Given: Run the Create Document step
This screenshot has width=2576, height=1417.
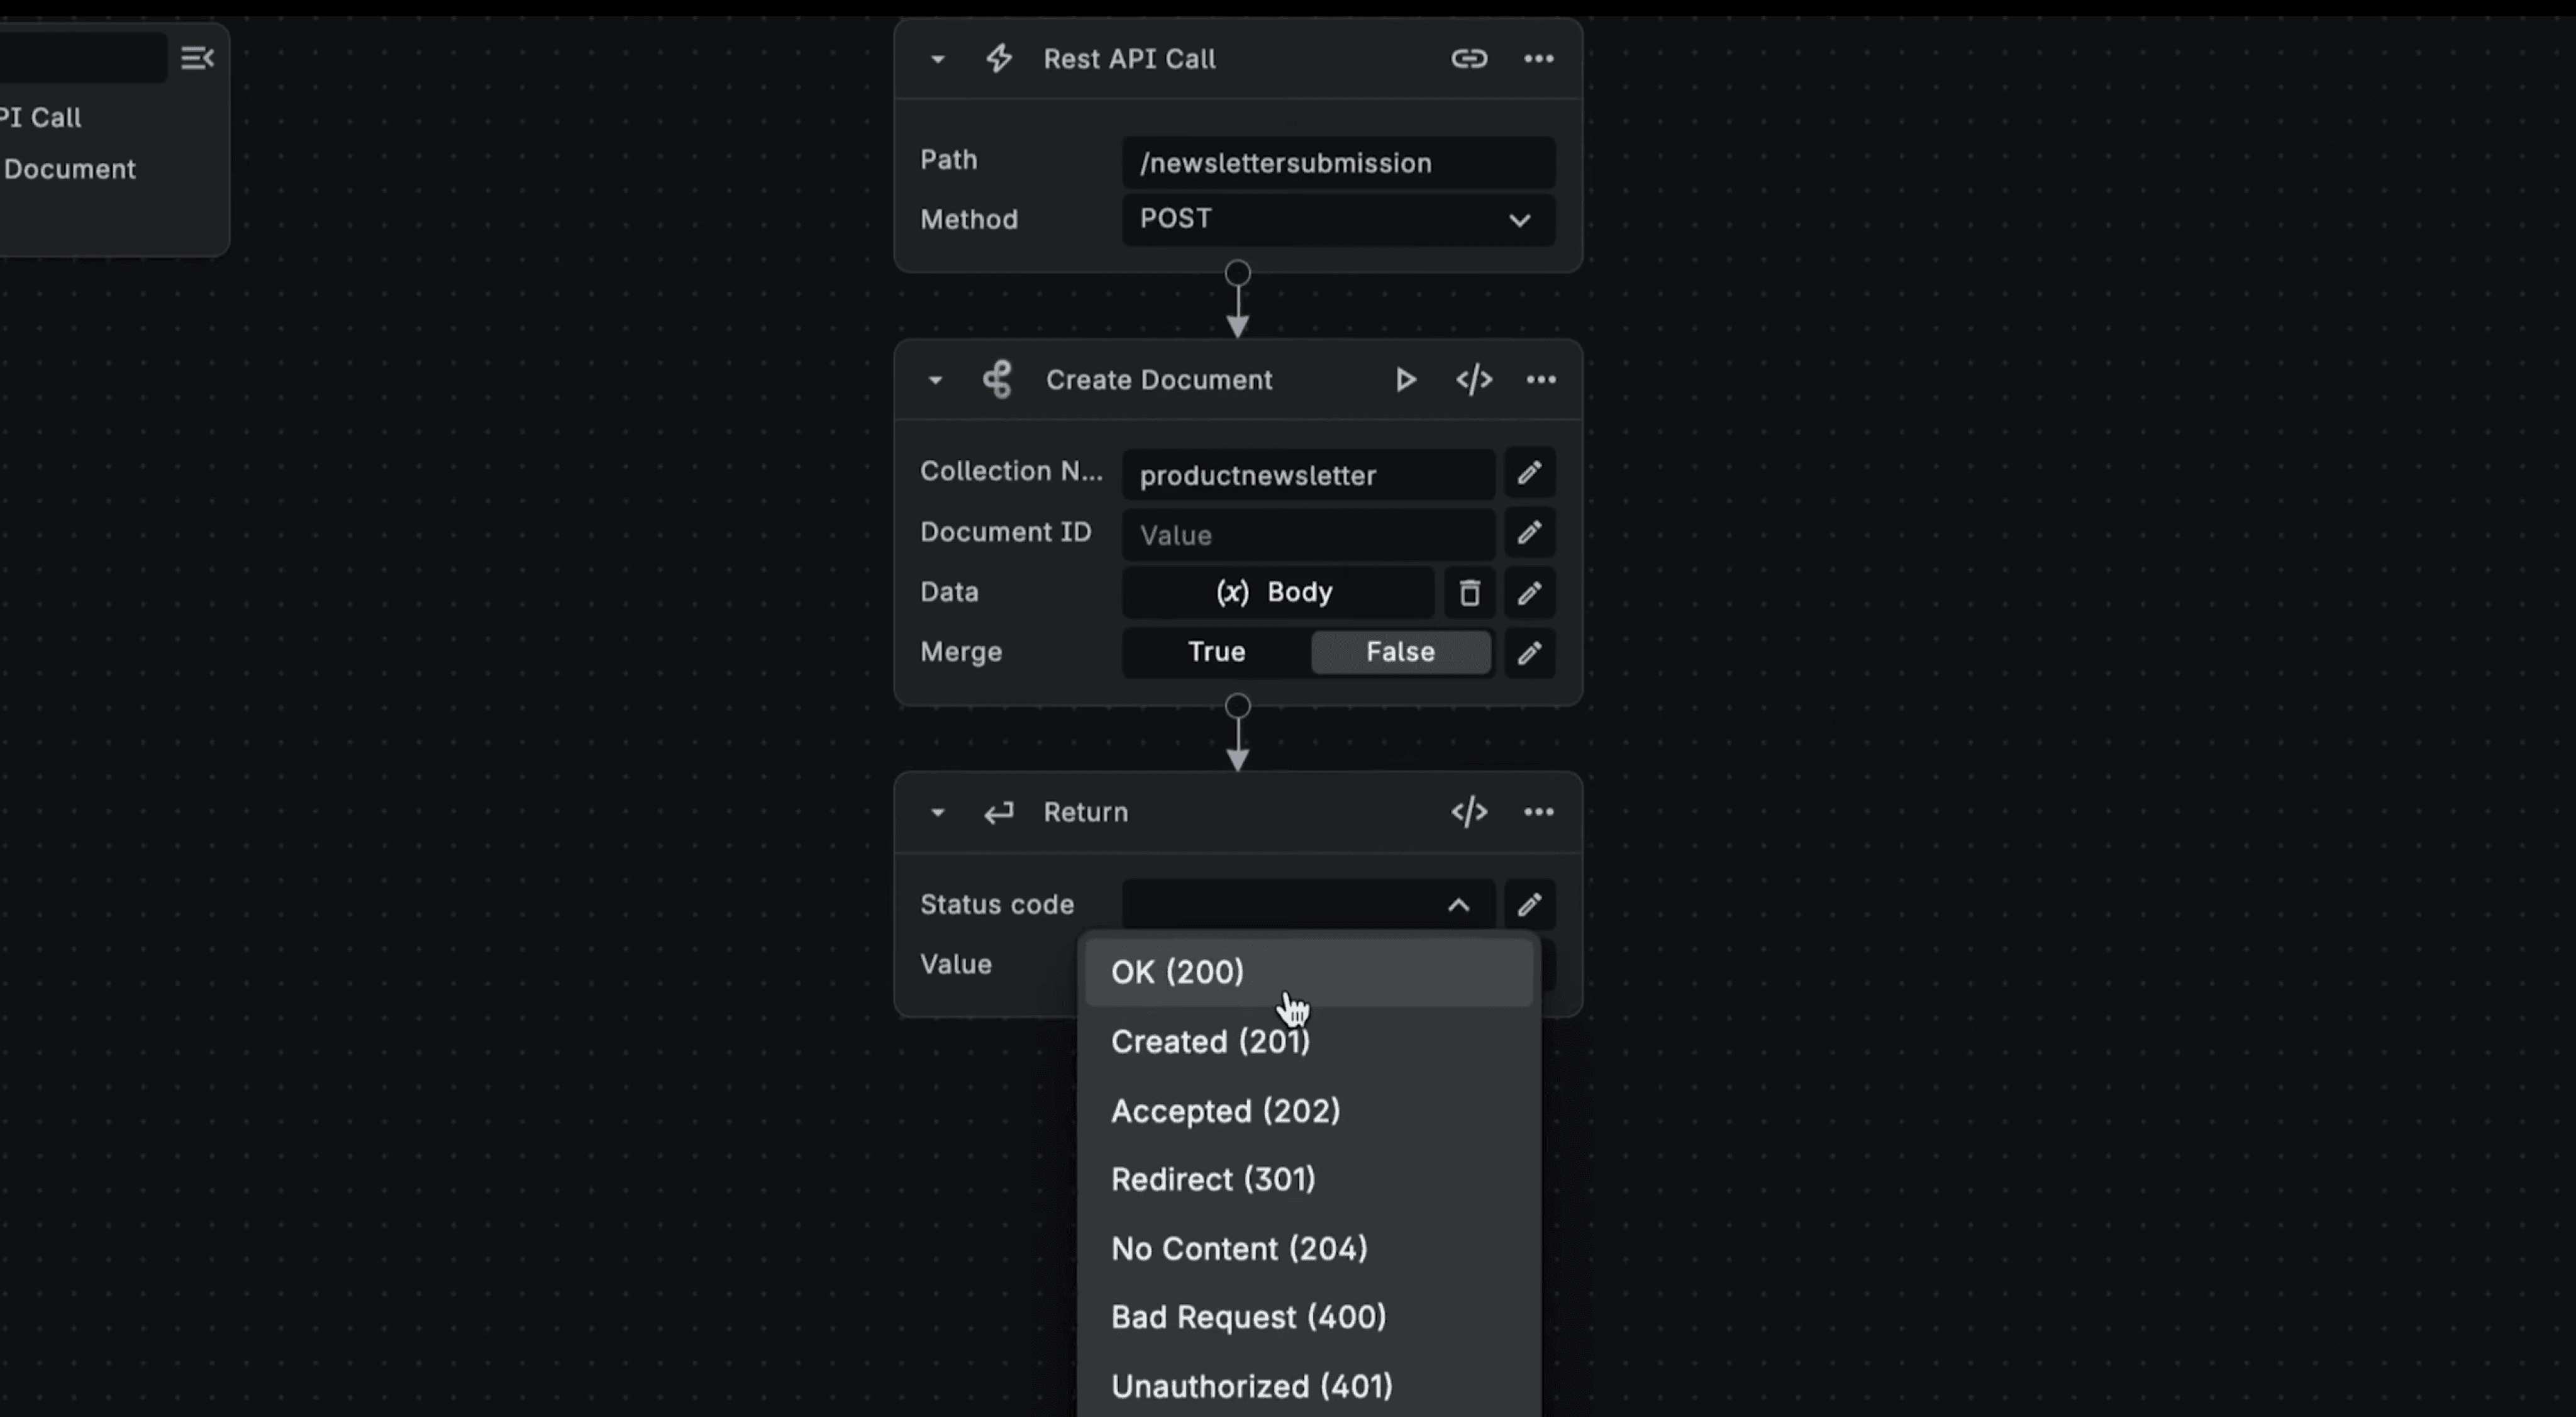Looking at the screenshot, I should coord(1405,380).
